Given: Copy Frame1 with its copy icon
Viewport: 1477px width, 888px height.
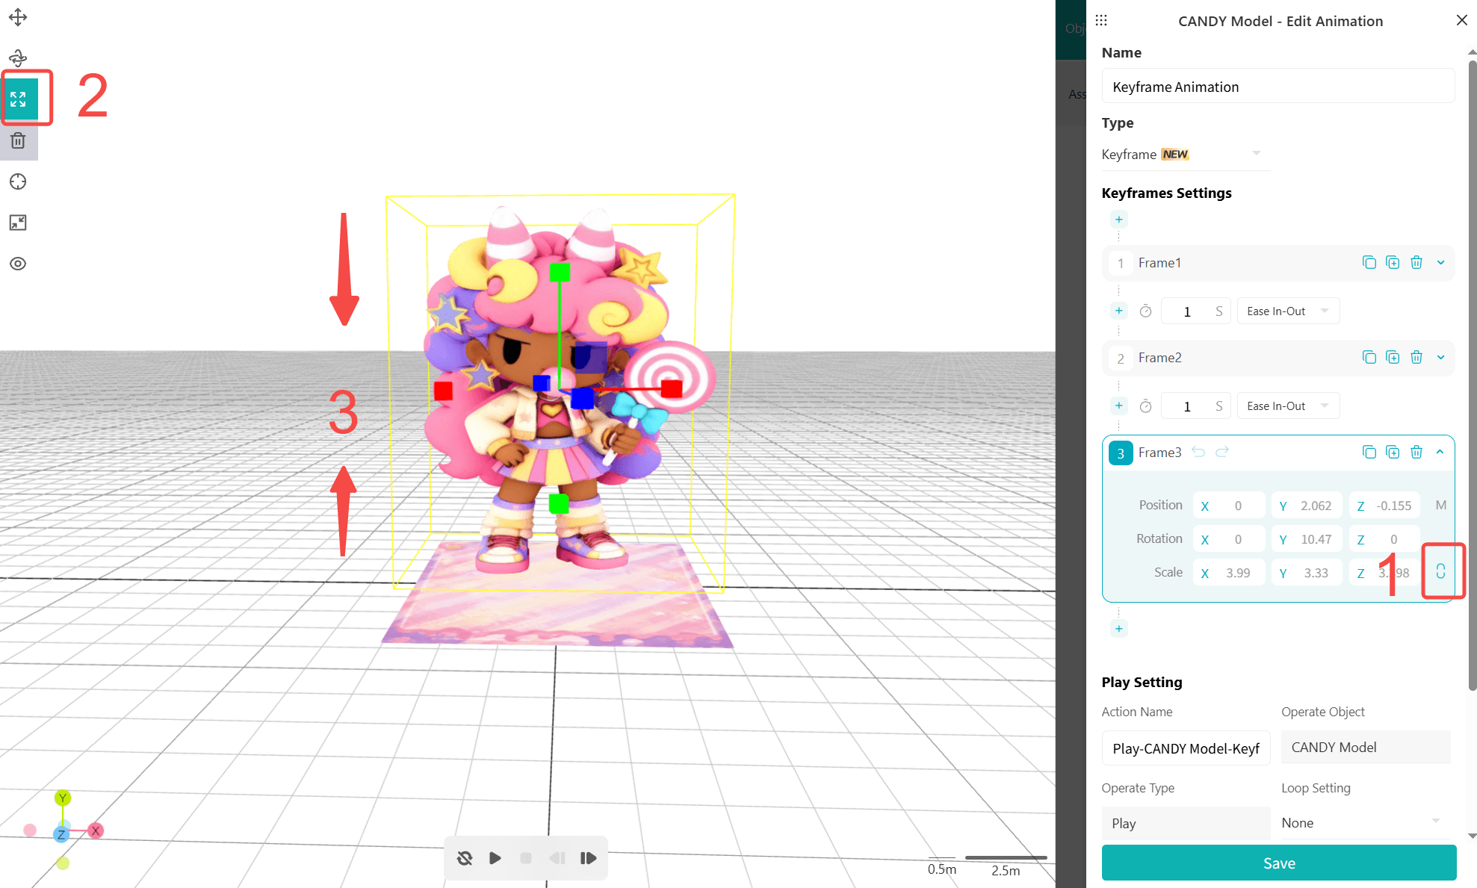Looking at the screenshot, I should 1369,262.
